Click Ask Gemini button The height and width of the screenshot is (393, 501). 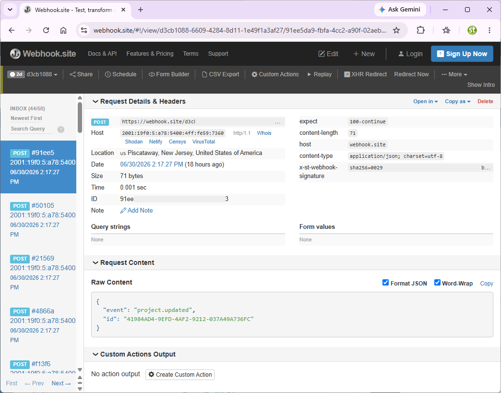400,10
